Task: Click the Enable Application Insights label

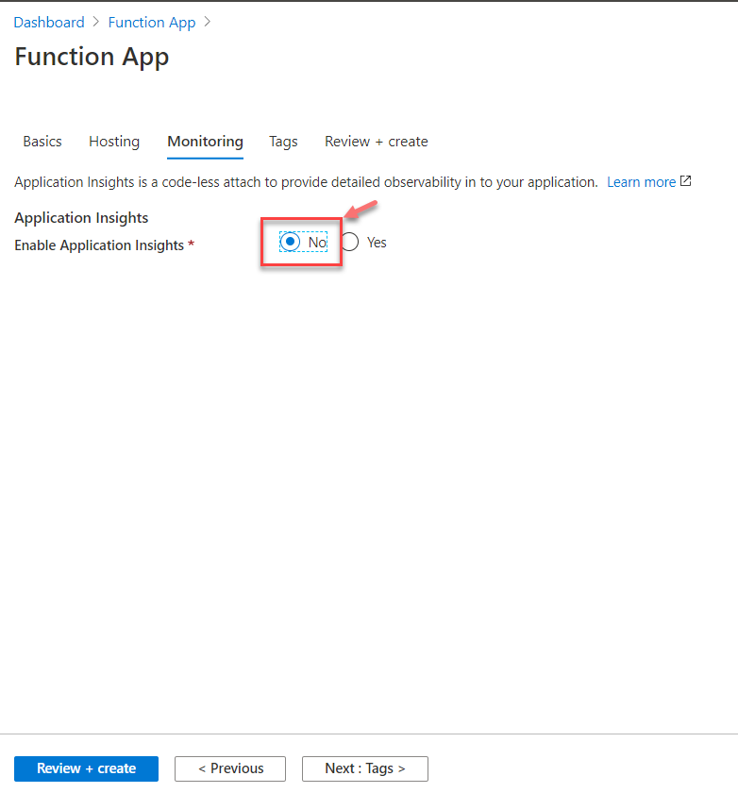Action: pos(99,245)
